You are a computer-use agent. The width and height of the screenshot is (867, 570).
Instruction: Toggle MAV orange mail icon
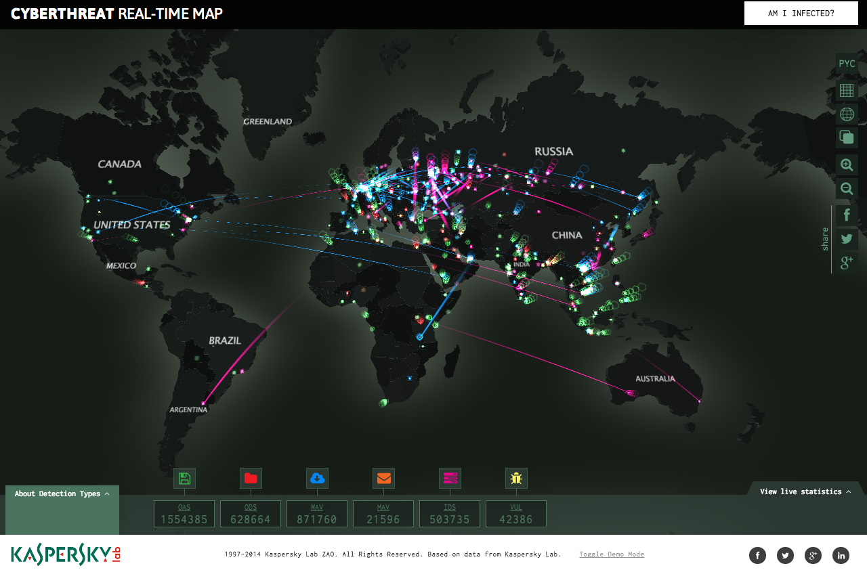383,478
